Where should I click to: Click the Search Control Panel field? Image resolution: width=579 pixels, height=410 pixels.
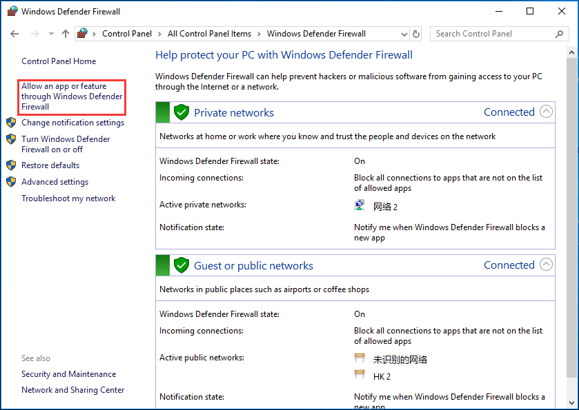coord(499,34)
